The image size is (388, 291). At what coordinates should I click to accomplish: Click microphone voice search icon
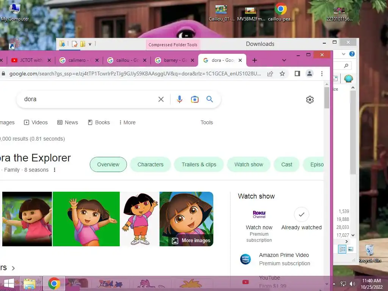tap(180, 99)
